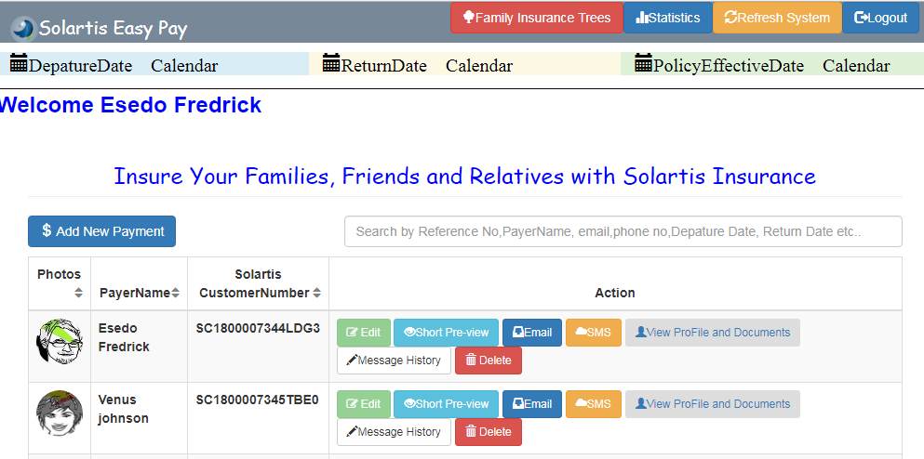Delete Esedo Fredrick's record
Screen dimensions: 924x459
(x=489, y=361)
